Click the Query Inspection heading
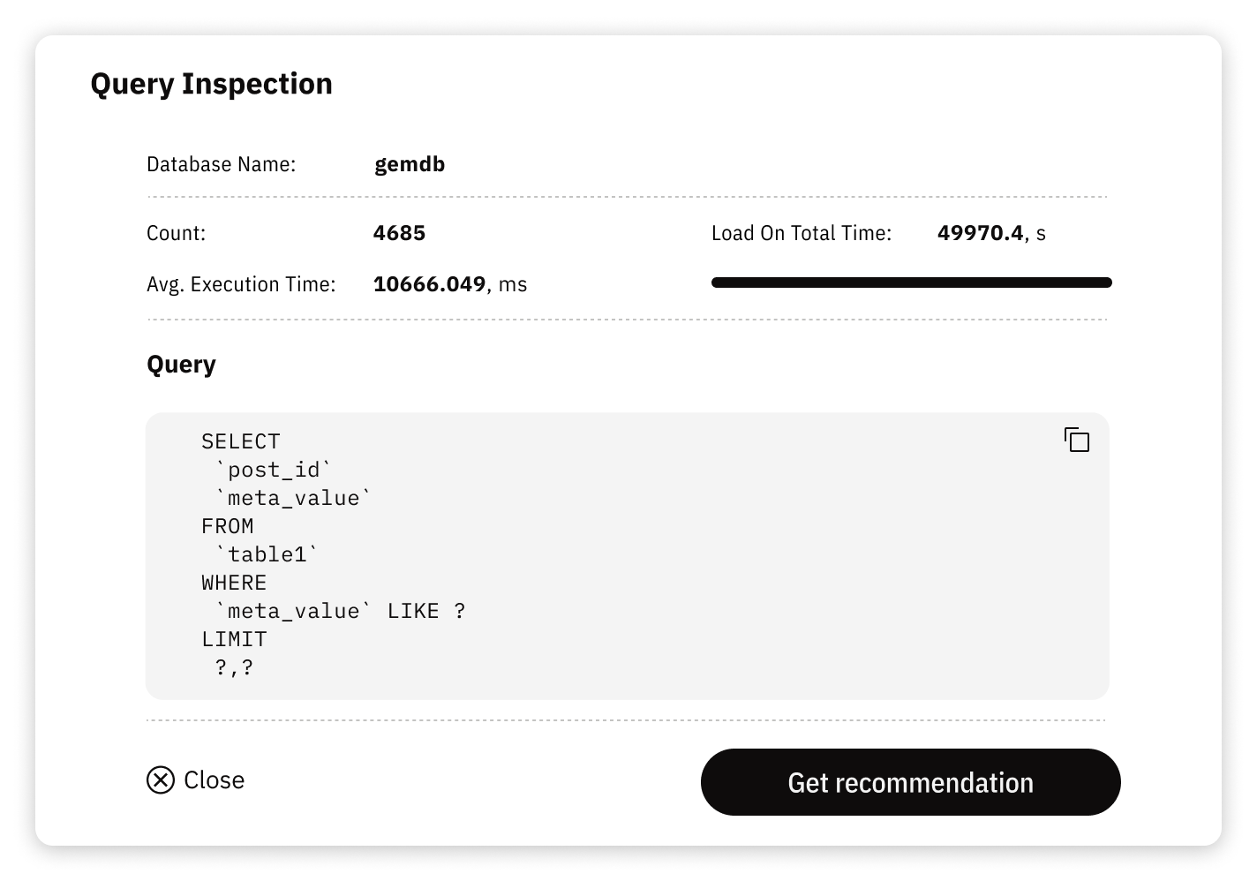This screenshot has width=1257, height=881. click(x=212, y=84)
